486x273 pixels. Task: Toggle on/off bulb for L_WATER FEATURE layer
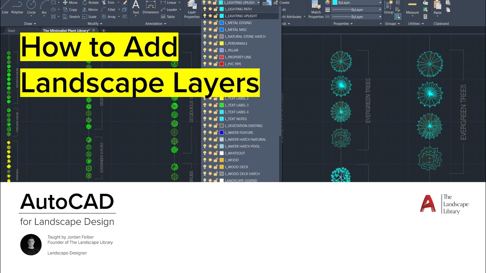point(205,132)
